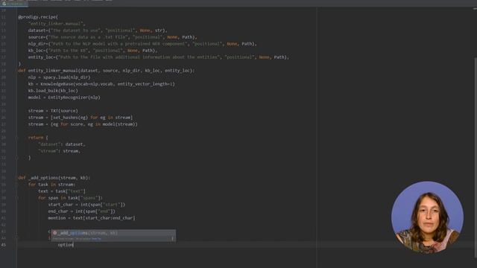Collapse the for span in task loop block
The image size is (477, 268).
(x=16, y=198)
